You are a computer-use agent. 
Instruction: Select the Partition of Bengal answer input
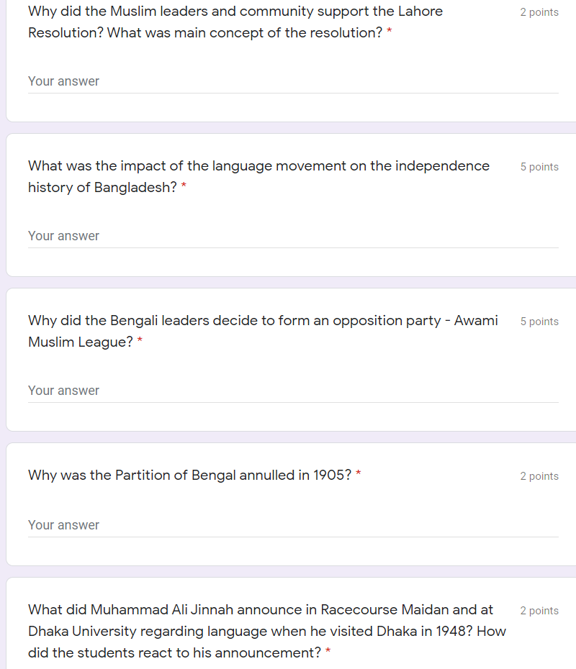click(293, 525)
